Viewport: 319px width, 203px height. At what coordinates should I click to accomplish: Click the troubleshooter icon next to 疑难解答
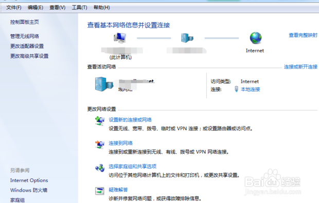click(x=100, y=191)
